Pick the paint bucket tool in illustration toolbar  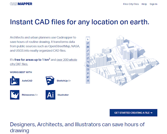[88, 47]
